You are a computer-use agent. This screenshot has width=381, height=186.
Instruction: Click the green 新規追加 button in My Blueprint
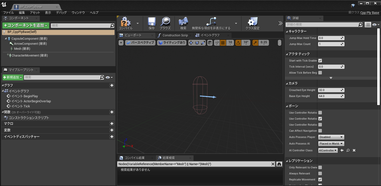click(x=13, y=77)
